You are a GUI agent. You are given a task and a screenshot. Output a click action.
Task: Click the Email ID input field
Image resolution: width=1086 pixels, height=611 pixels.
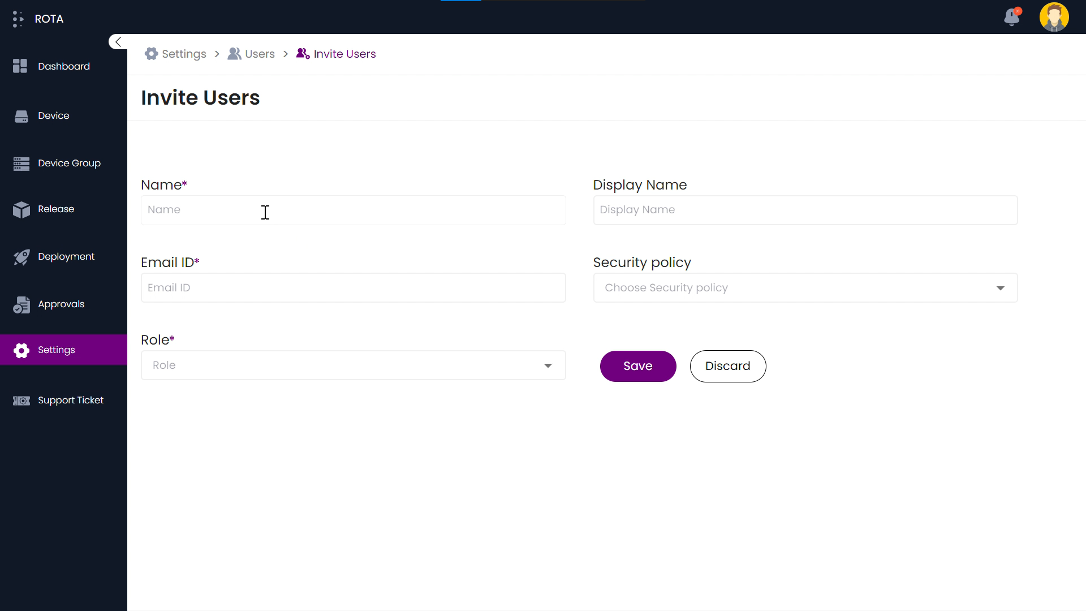353,287
